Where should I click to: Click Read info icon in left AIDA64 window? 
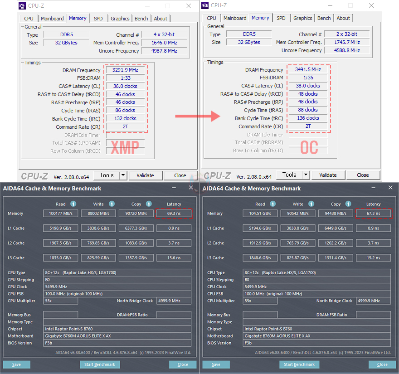(73, 204)
